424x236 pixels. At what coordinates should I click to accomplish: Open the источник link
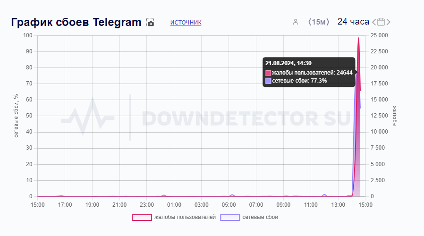click(x=186, y=22)
